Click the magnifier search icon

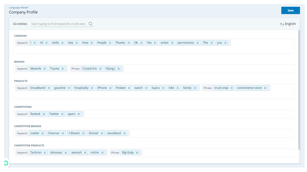coord(90,24)
